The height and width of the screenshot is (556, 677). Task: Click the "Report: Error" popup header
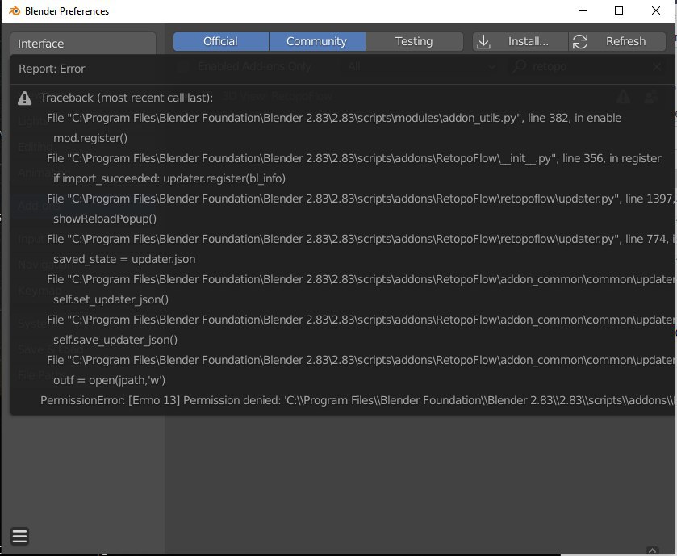click(x=52, y=69)
